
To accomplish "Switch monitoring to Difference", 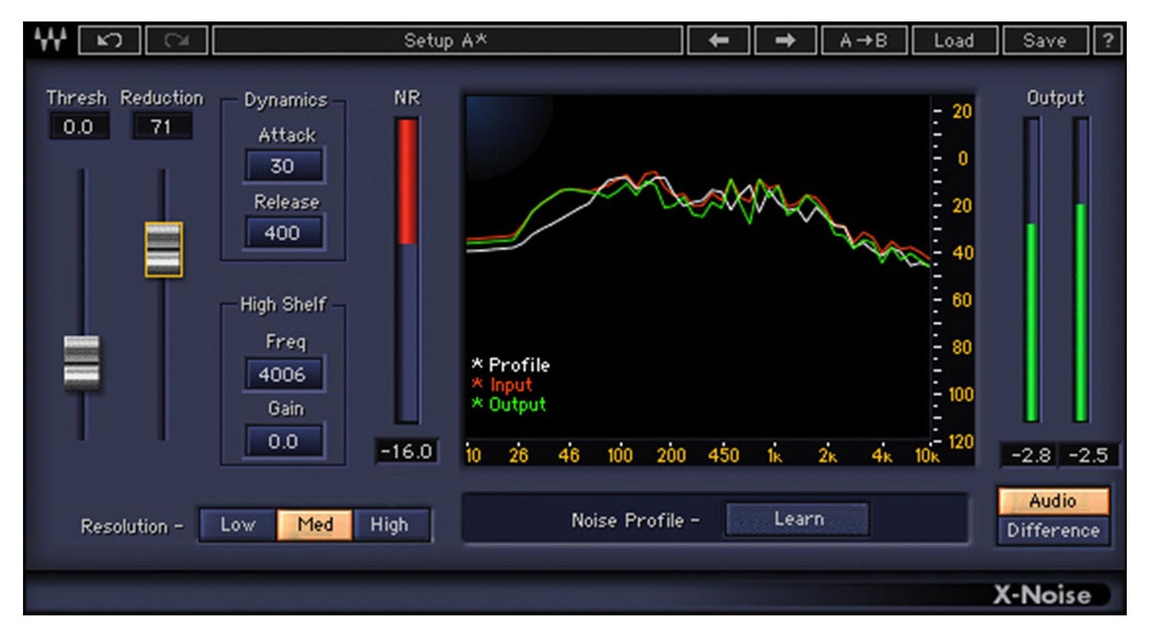I will 1053,530.
